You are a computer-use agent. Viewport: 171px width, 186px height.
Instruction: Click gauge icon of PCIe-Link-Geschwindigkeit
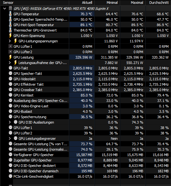click(x=11, y=176)
